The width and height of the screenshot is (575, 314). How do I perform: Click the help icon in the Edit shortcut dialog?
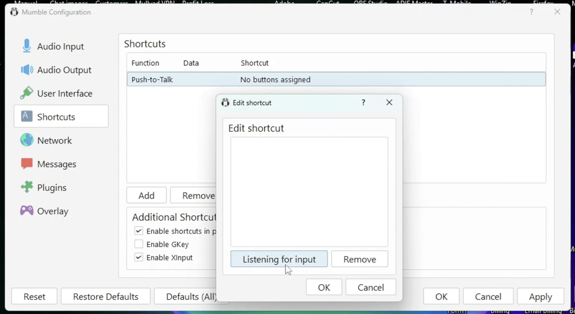(364, 103)
